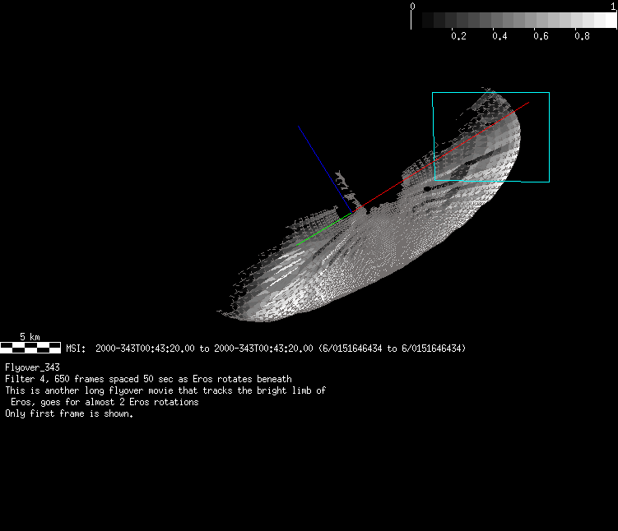
Task: Click the Only first frame is shown note
Action: pyautogui.click(x=69, y=413)
